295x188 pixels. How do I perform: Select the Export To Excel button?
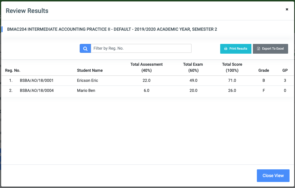click(x=270, y=49)
